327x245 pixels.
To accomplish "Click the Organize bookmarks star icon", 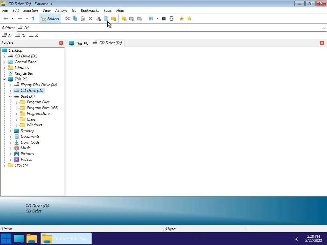I will (189, 19).
